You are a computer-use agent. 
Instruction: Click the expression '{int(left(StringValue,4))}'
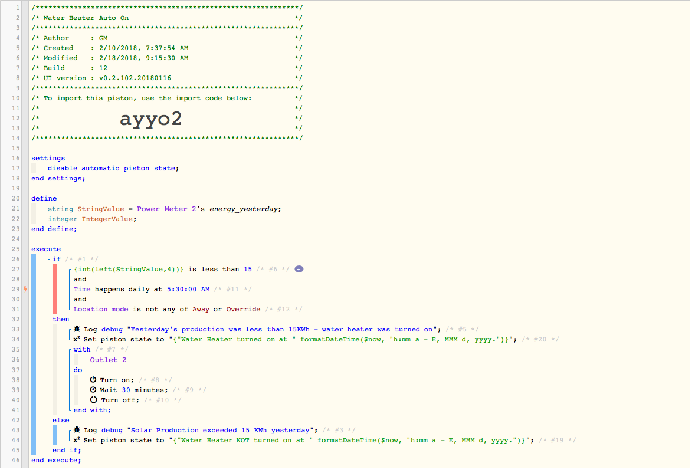[x=129, y=270]
